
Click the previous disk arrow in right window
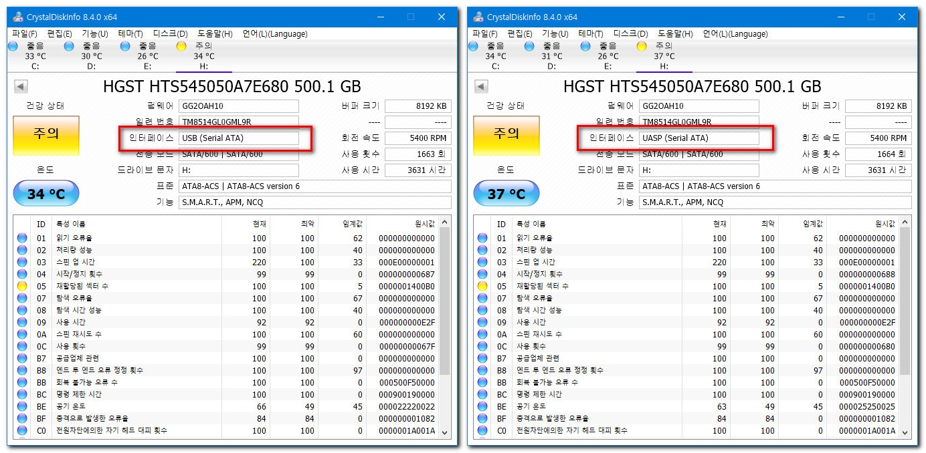pyautogui.click(x=481, y=86)
